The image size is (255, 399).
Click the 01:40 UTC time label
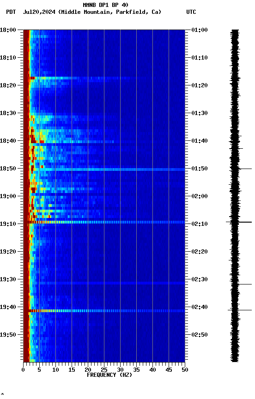(200, 141)
